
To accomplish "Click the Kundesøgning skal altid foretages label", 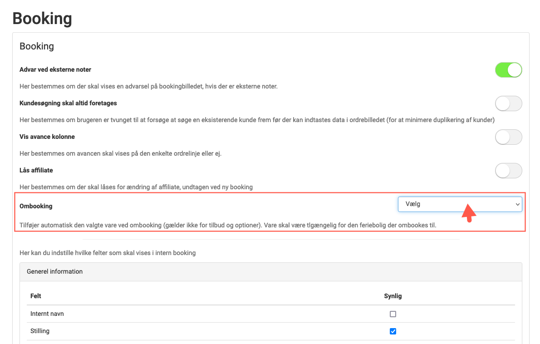I will 68,103.
